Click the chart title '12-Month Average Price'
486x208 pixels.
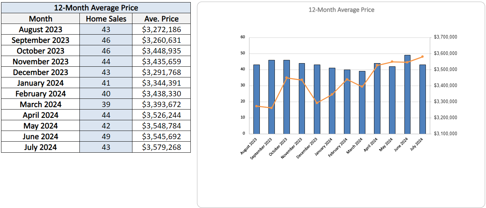(x=341, y=10)
